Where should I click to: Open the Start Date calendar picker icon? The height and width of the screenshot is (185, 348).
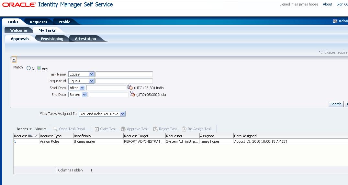130,87
